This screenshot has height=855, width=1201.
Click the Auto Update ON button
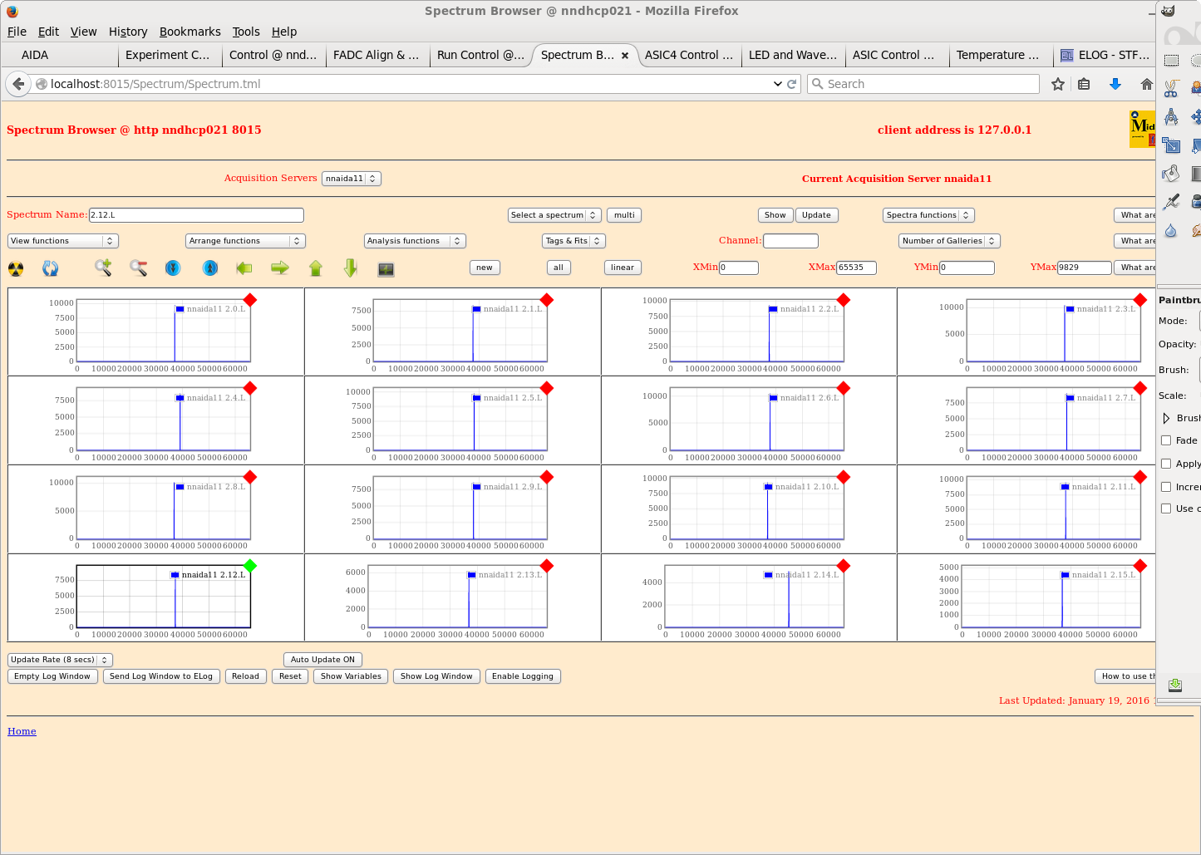[322, 660]
